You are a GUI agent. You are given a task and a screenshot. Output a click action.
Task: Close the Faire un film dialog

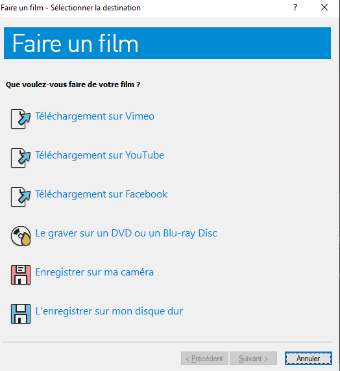(324, 8)
